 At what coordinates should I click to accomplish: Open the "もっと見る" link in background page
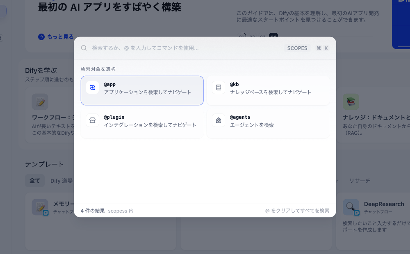pos(60,37)
